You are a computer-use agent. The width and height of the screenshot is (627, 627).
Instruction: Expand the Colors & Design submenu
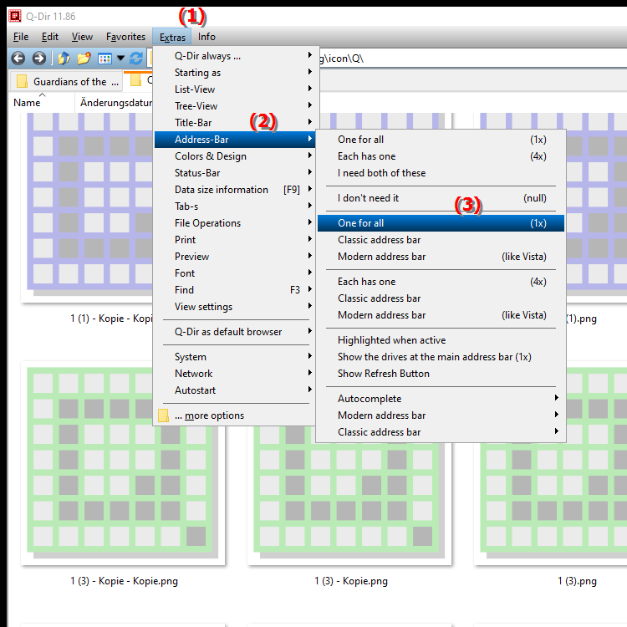click(237, 156)
